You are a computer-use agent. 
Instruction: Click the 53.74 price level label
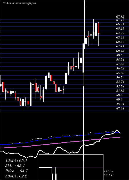pos(120,82)
